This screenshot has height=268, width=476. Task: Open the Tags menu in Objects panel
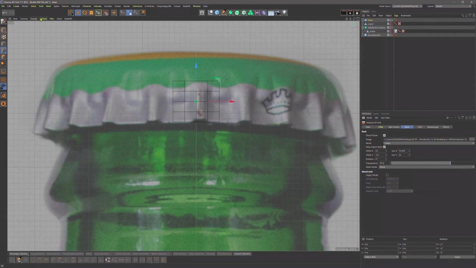396,15
